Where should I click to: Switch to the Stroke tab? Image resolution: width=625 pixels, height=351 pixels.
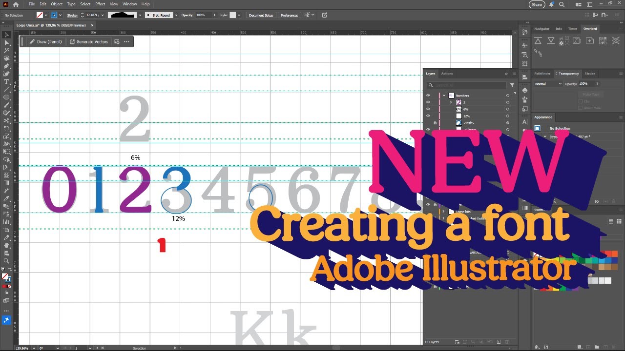pyautogui.click(x=590, y=74)
